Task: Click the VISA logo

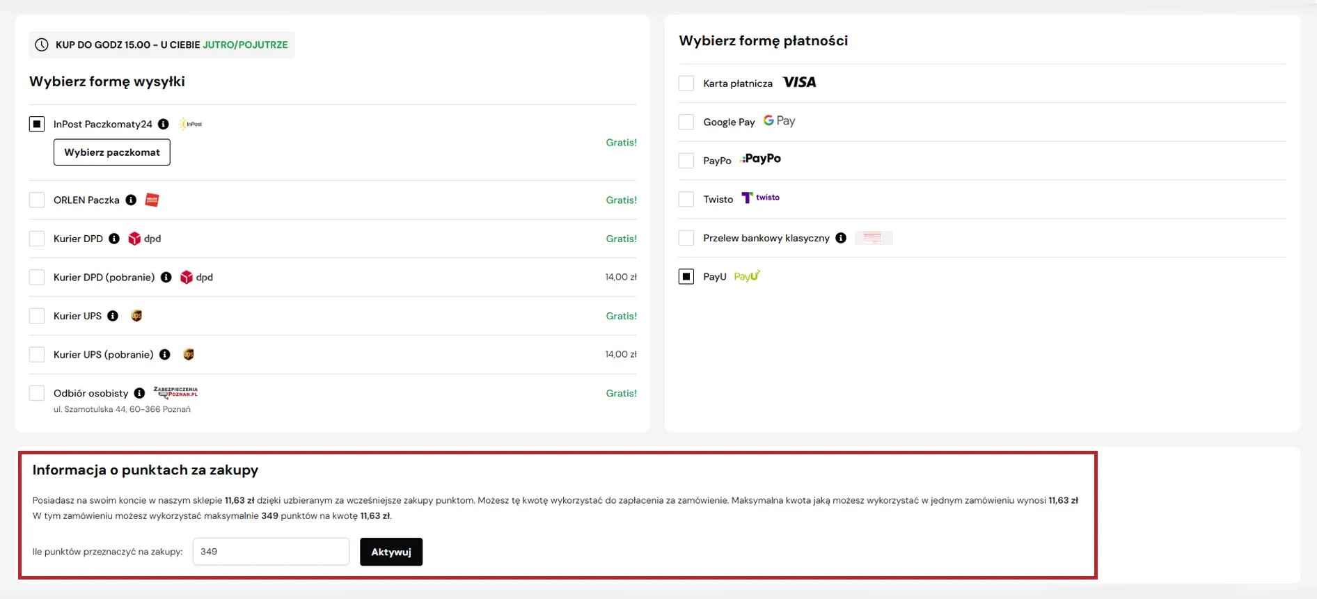Action: [x=799, y=82]
